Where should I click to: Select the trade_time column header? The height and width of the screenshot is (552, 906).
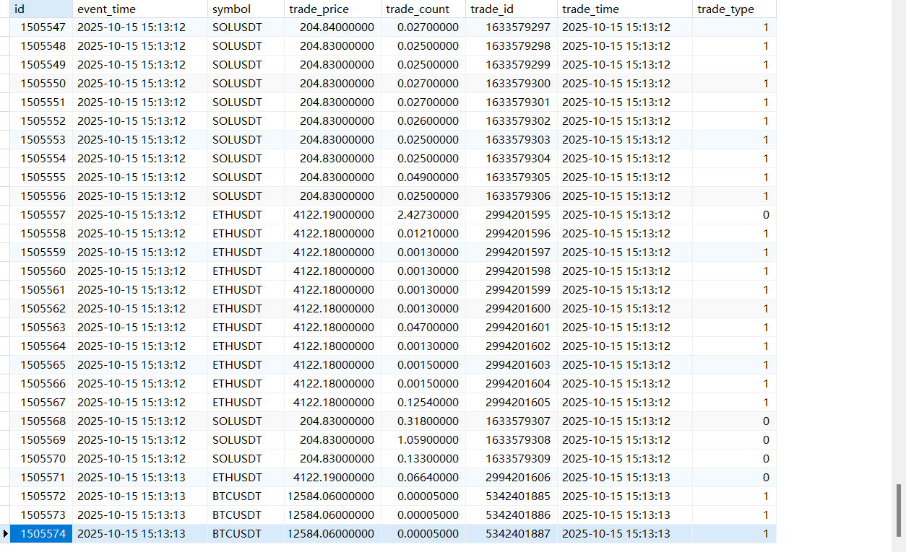click(625, 9)
